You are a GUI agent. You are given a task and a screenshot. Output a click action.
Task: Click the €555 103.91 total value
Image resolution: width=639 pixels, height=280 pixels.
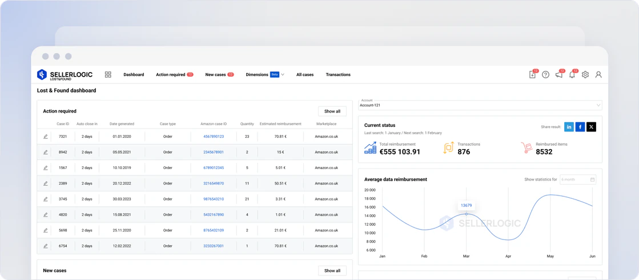[400, 152]
